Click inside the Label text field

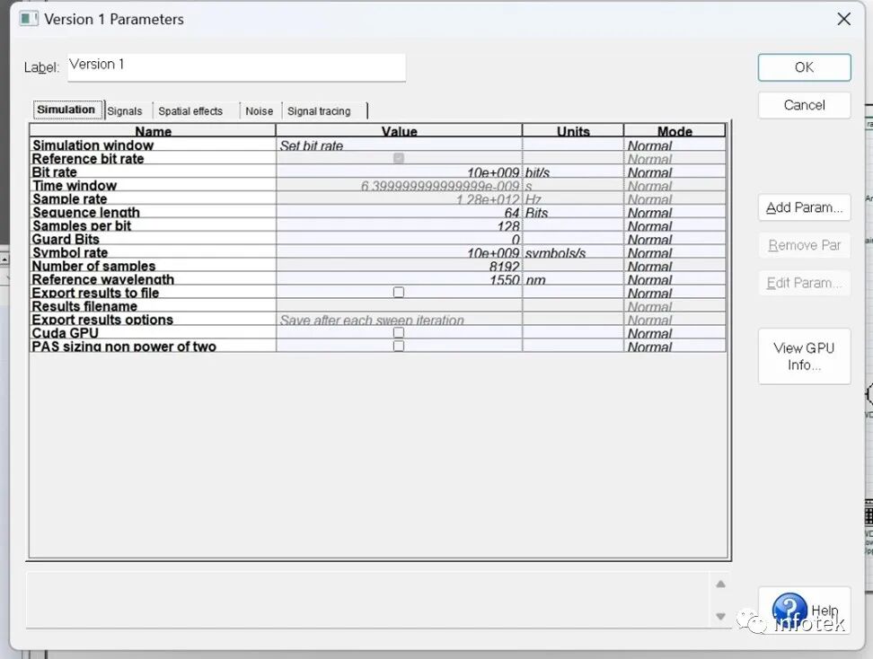point(234,66)
